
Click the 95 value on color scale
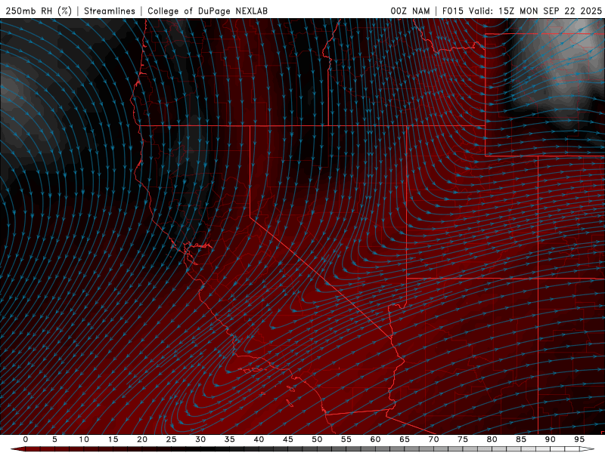(579, 439)
